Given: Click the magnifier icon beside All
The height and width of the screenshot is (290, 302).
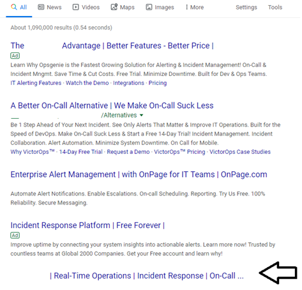Looking at the screenshot, I should point(14,7).
